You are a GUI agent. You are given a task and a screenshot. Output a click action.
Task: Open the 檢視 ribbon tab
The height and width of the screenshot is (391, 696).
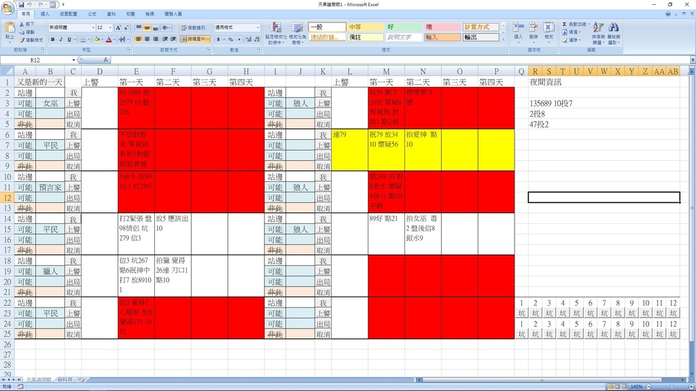tap(150, 14)
